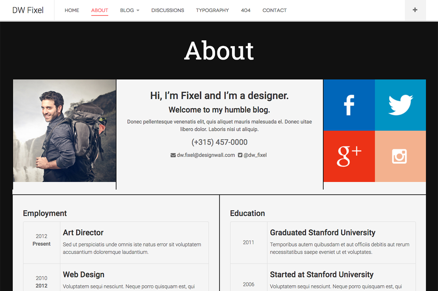Image resolution: width=438 pixels, height=291 pixels.
Task: Open the Google Plus tile
Action: pyautogui.click(x=349, y=156)
